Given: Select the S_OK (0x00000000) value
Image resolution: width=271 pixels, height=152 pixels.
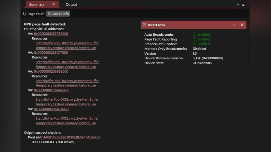Looking at the screenshot, I should coord(207,58).
